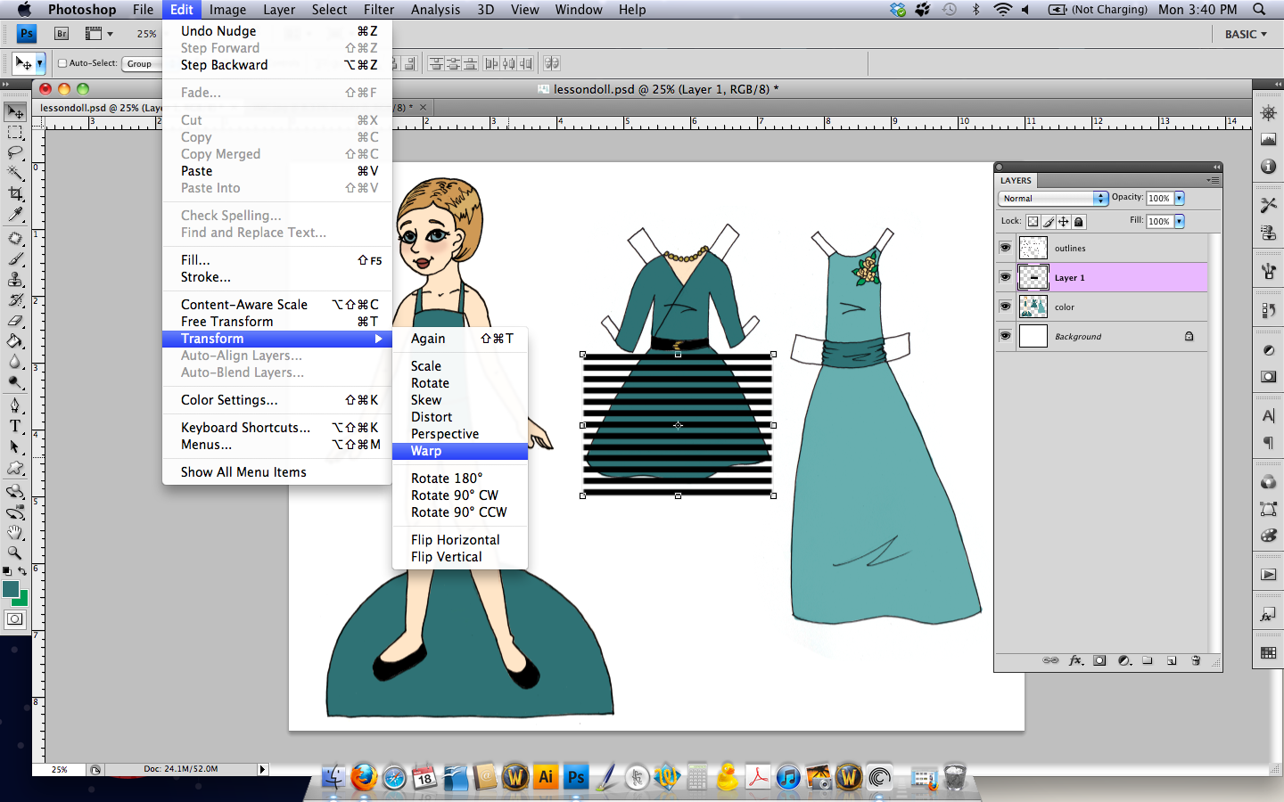Open the BASIC workspace switcher
The height and width of the screenshot is (802, 1284).
coord(1245,34)
